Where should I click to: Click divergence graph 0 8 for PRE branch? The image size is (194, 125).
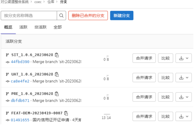pyautogui.click(x=106, y=97)
